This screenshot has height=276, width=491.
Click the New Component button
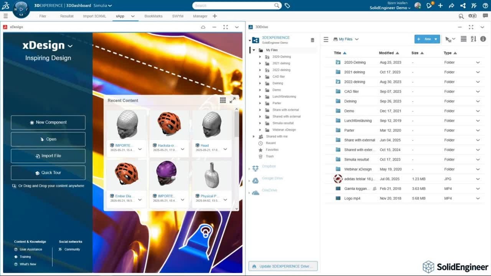[48, 123]
